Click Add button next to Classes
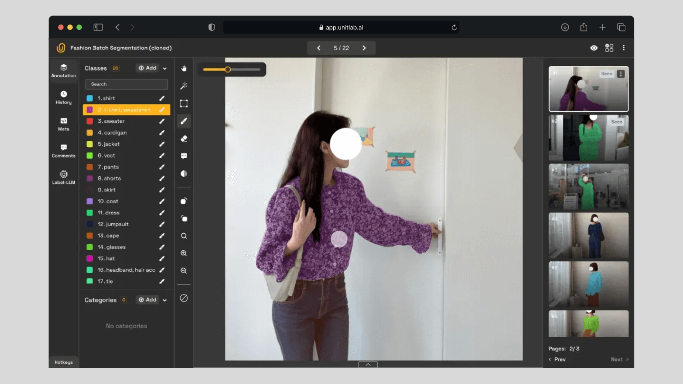Screen dimensions: 683x384 (x=148, y=68)
